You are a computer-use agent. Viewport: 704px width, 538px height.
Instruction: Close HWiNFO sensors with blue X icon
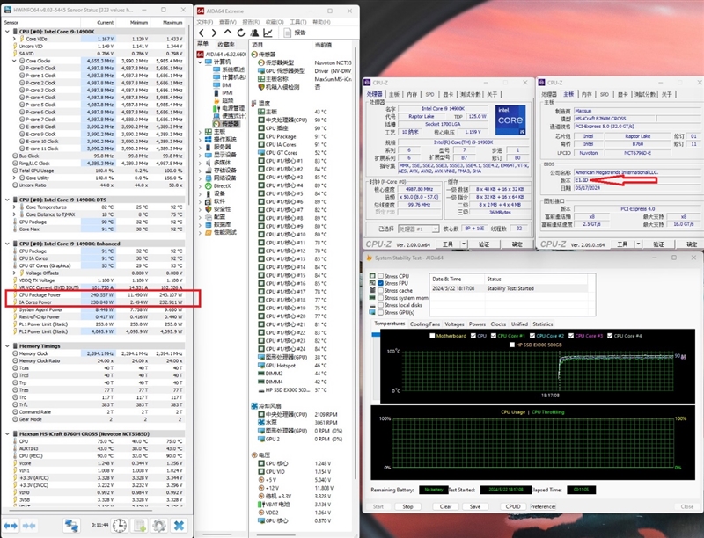point(179,525)
